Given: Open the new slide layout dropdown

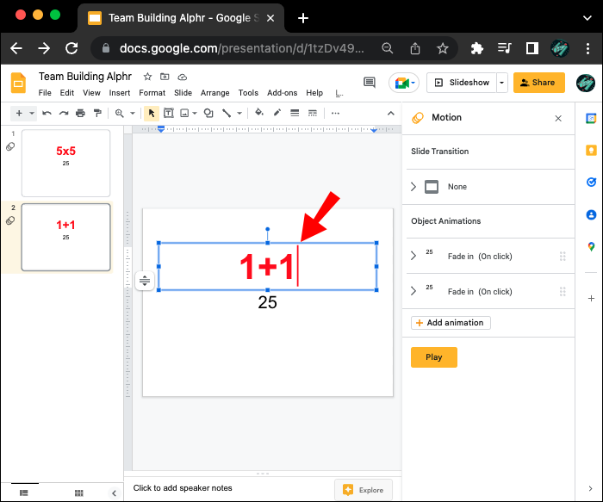Looking at the screenshot, I should pos(32,113).
